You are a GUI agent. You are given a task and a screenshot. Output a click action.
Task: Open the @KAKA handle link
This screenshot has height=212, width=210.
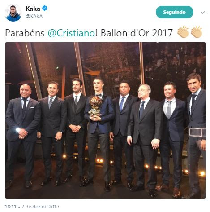[34, 16]
